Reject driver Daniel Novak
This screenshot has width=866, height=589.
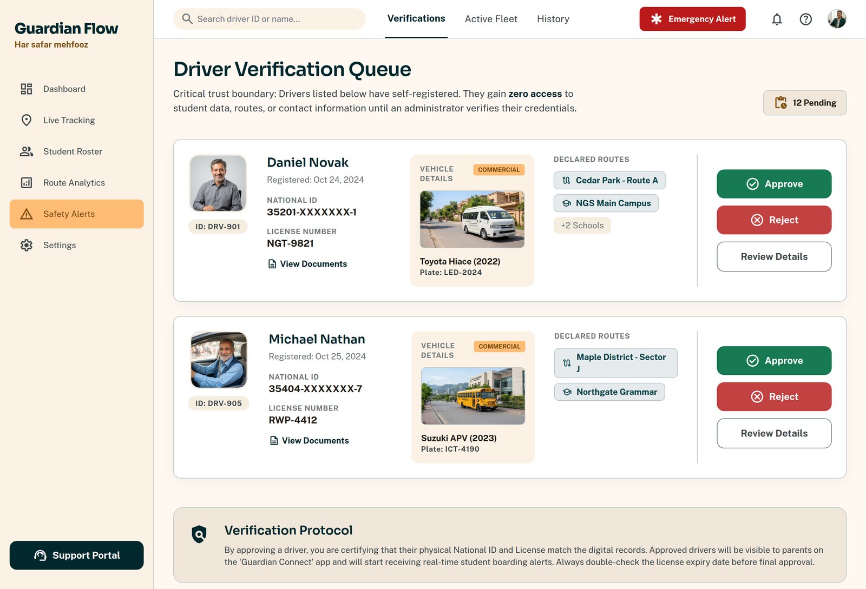coord(774,220)
